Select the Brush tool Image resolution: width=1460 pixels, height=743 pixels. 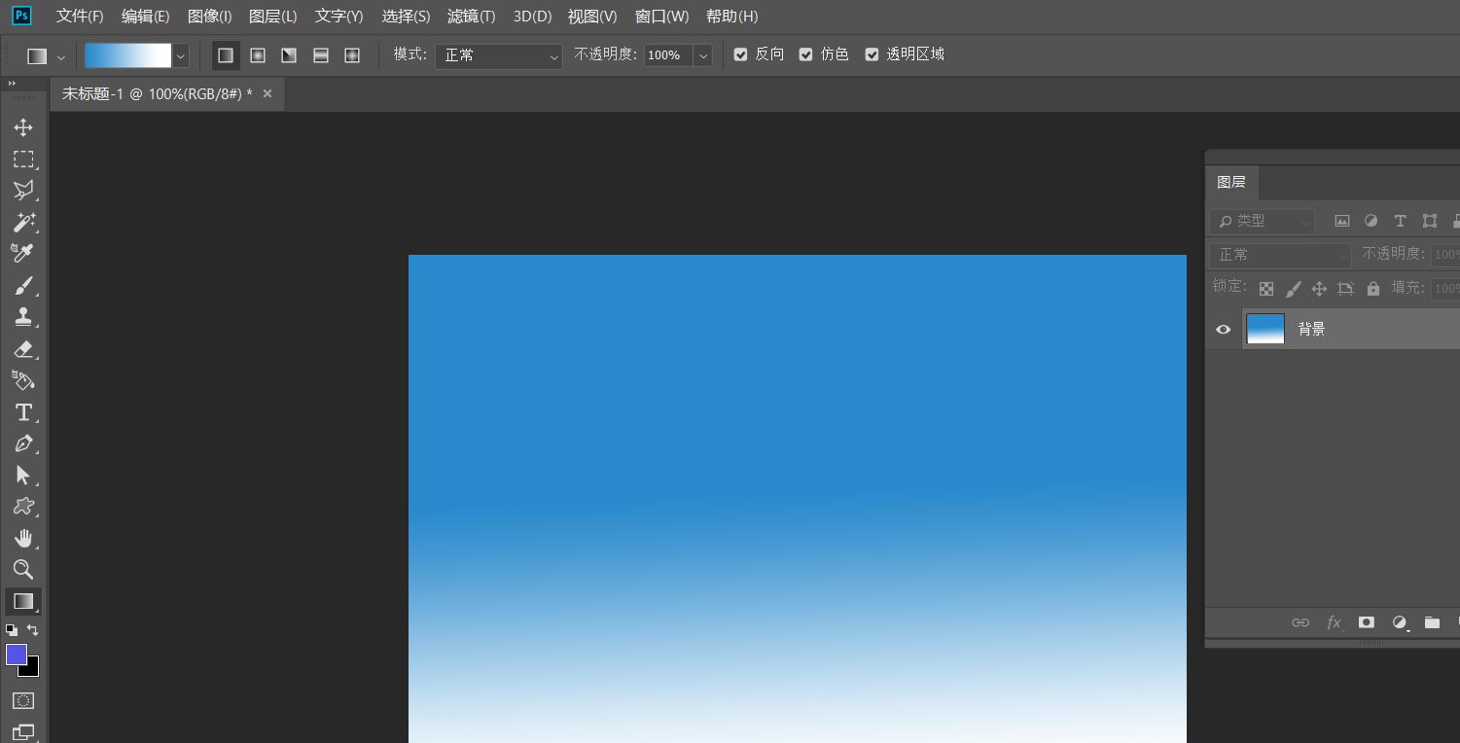tap(24, 285)
